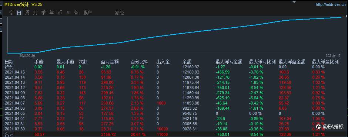This screenshot has height=137, width=348.
Task: Select the 合计 total row label
Action: pyautogui.click(x=9, y=134)
